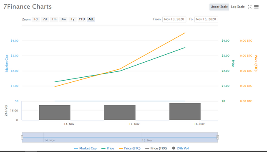The width and height of the screenshot is (267, 152).
Task: Click the 7Finance Charts heading
Action: pyautogui.click(x=28, y=7)
